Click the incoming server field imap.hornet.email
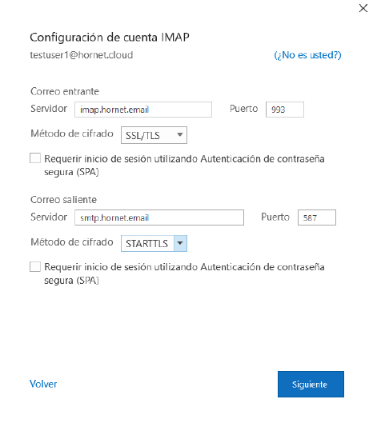369x431 pixels. point(143,110)
